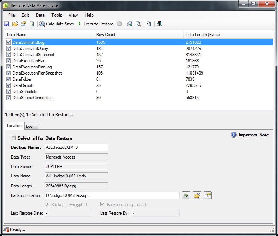Open the Tools menu
The height and width of the screenshot is (236, 278).
[56, 15]
